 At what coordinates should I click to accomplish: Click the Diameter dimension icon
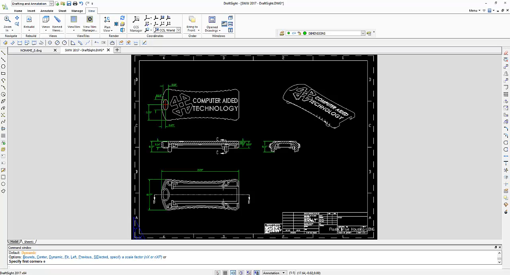[x=57, y=43]
